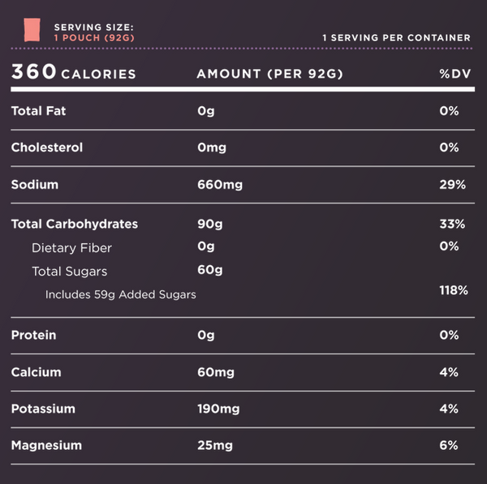This screenshot has height=484, width=487.
Task: Select the Includes 59g Added Sugars line
Action: tap(120, 294)
